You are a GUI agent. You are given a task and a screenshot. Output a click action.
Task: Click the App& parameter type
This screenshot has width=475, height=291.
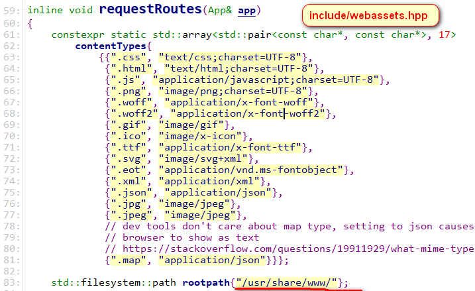220,11
